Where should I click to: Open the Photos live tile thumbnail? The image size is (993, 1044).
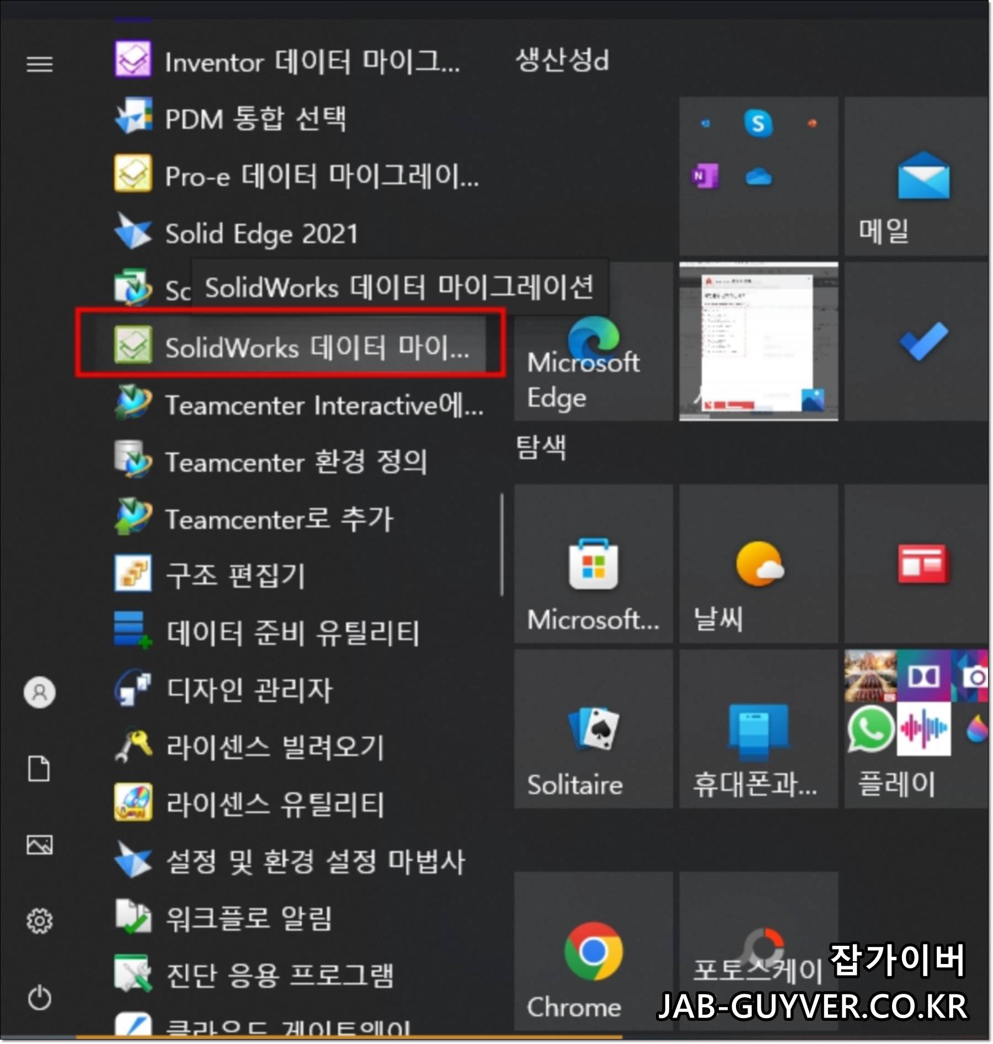coord(759,342)
